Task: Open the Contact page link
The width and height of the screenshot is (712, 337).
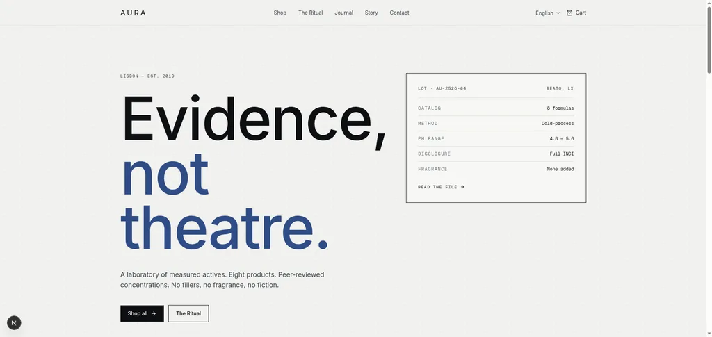Action: point(399,13)
